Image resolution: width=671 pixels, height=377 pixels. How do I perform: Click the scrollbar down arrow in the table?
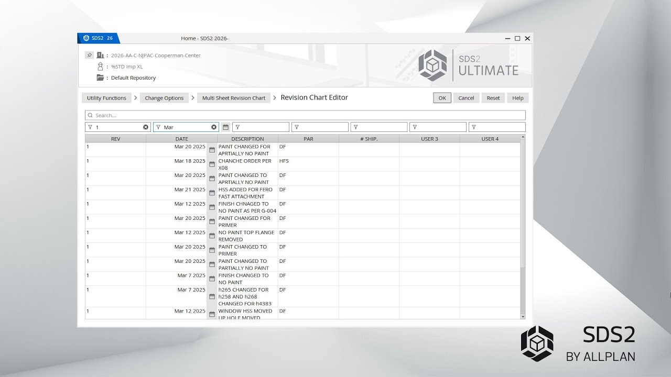[523, 316]
